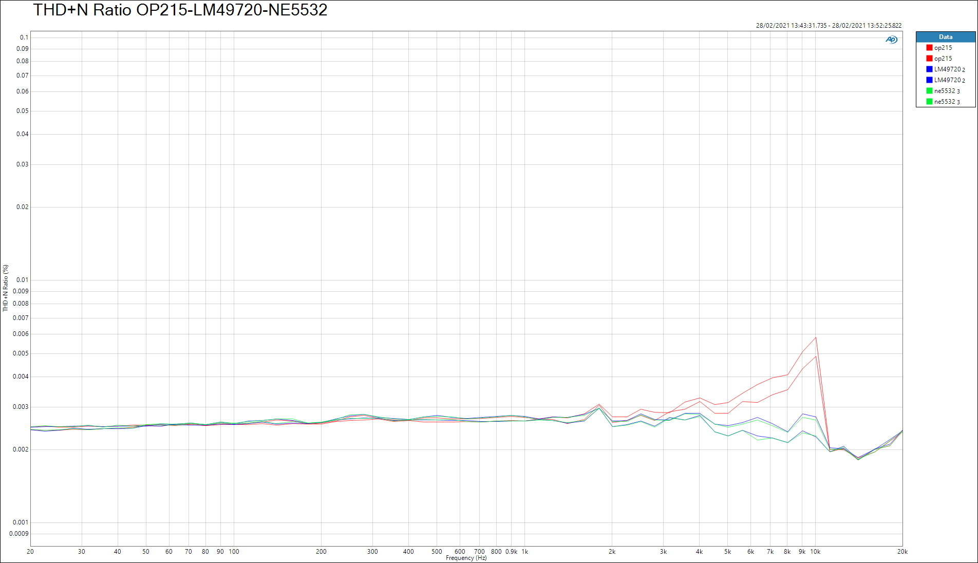Pick the first green ne5532 legend swatch

coord(929,91)
